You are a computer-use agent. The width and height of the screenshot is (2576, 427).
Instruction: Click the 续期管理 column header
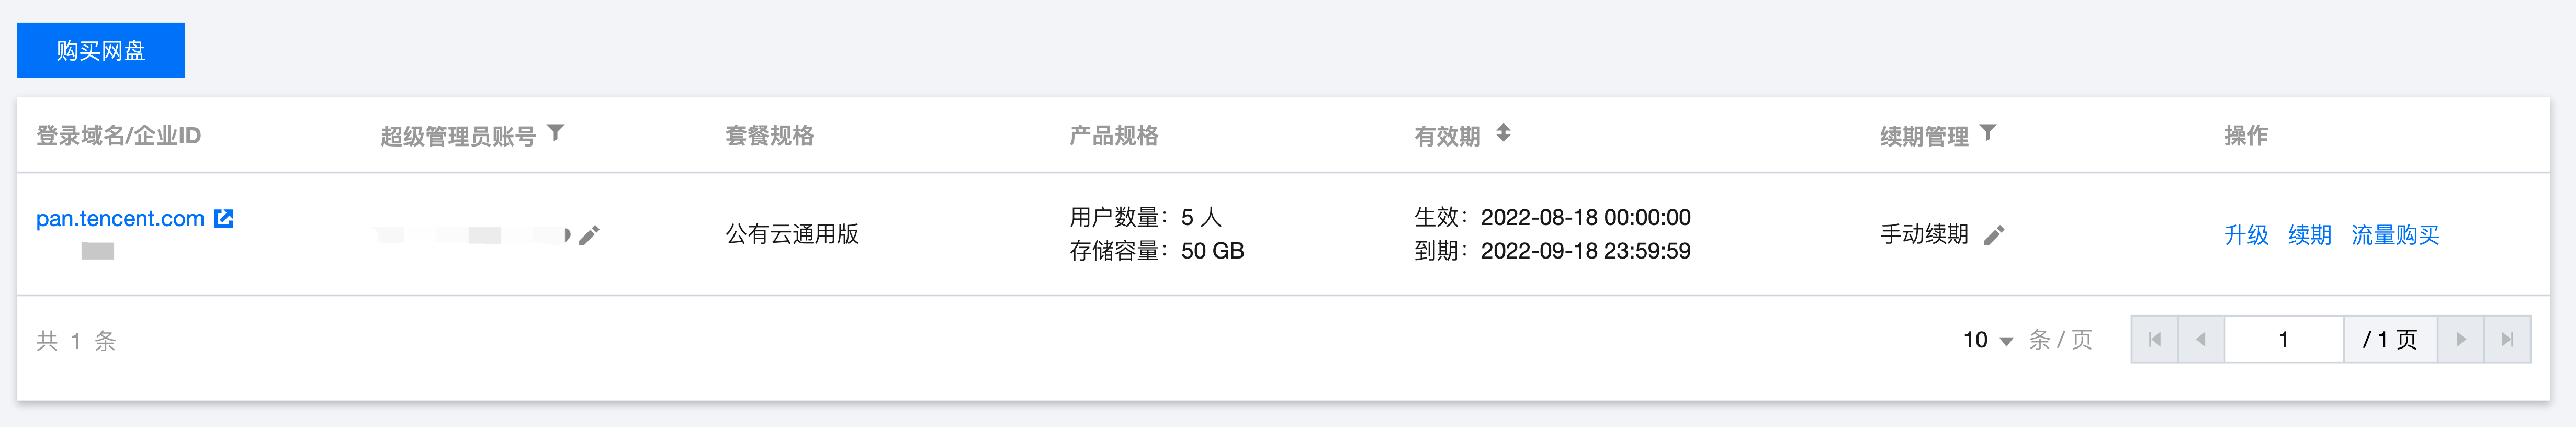(x=1924, y=136)
